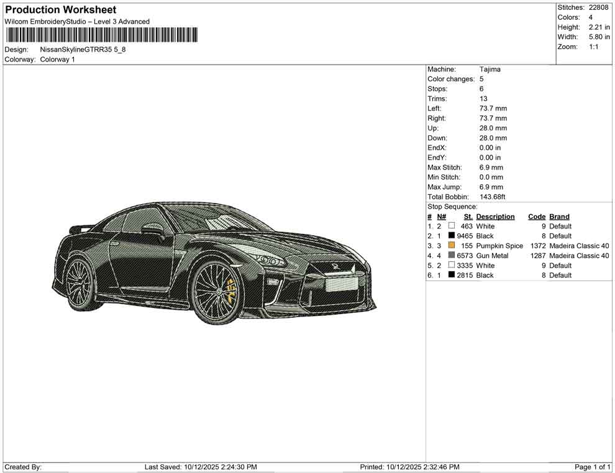Click the width value '5.80 in'
Screen dimensions: 615x473
(599, 37)
